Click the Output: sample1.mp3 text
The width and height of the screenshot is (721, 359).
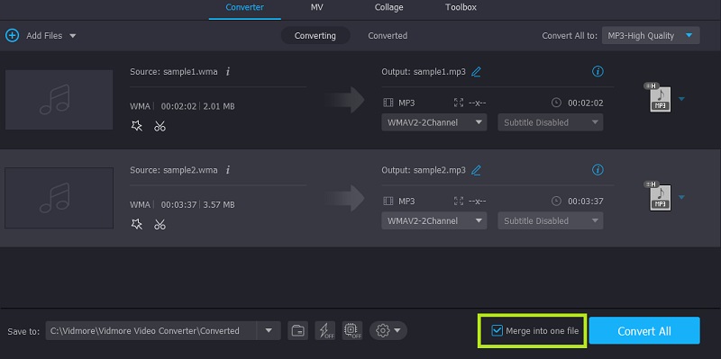point(424,72)
